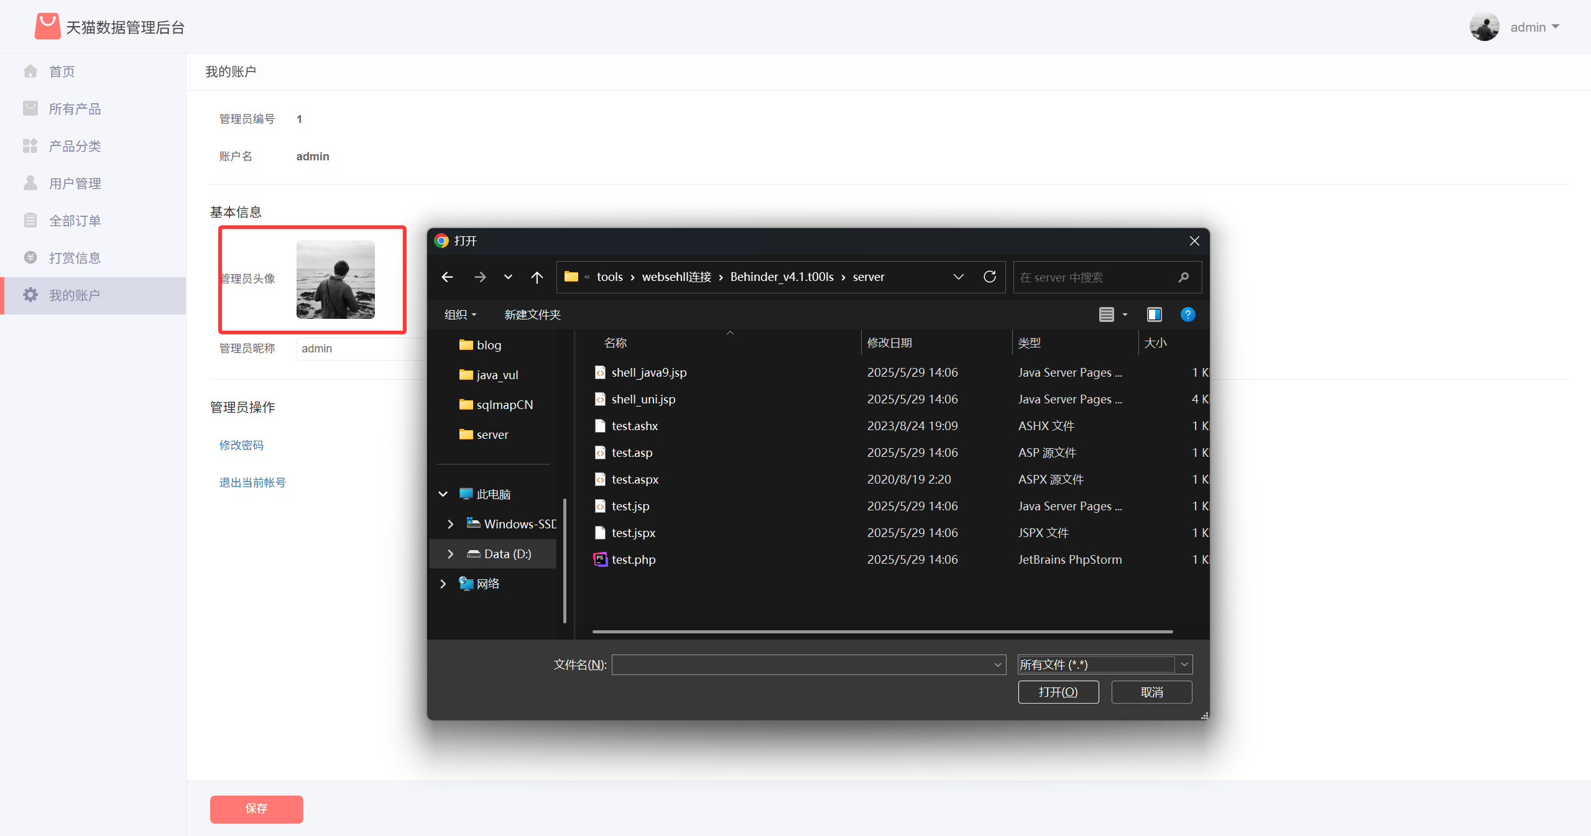Expand the Data (D:) drive node
This screenshot has width=1591, height=836.
point(450,554)
